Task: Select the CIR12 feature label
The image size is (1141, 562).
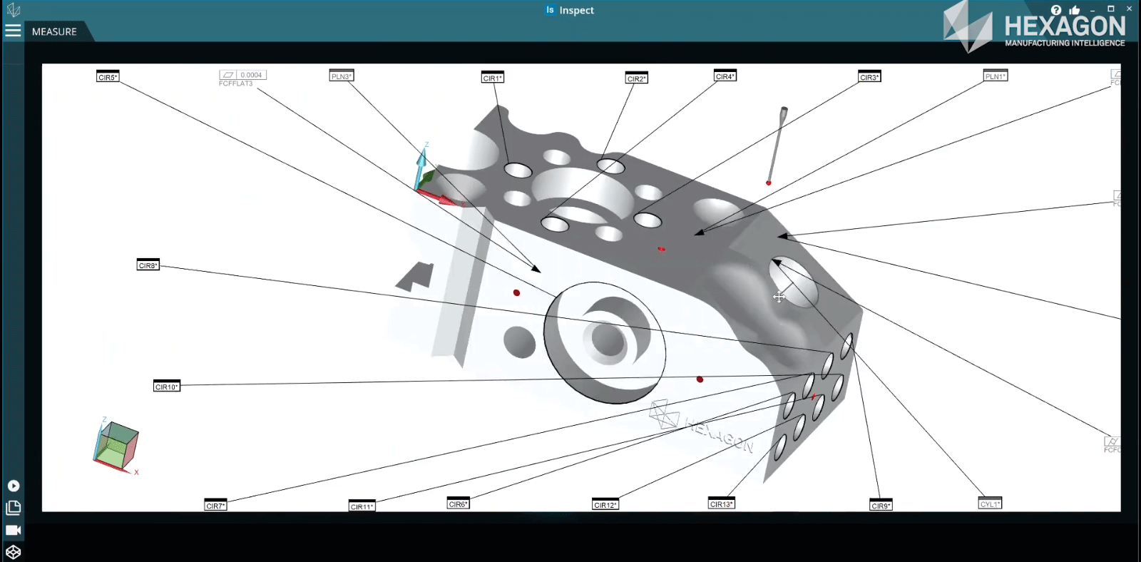Action: (605, 504)
